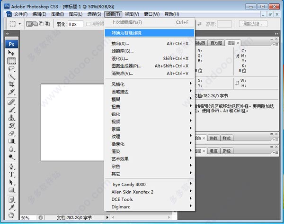Select the Brush tool
284x224 pixels.
coord(11,110)
